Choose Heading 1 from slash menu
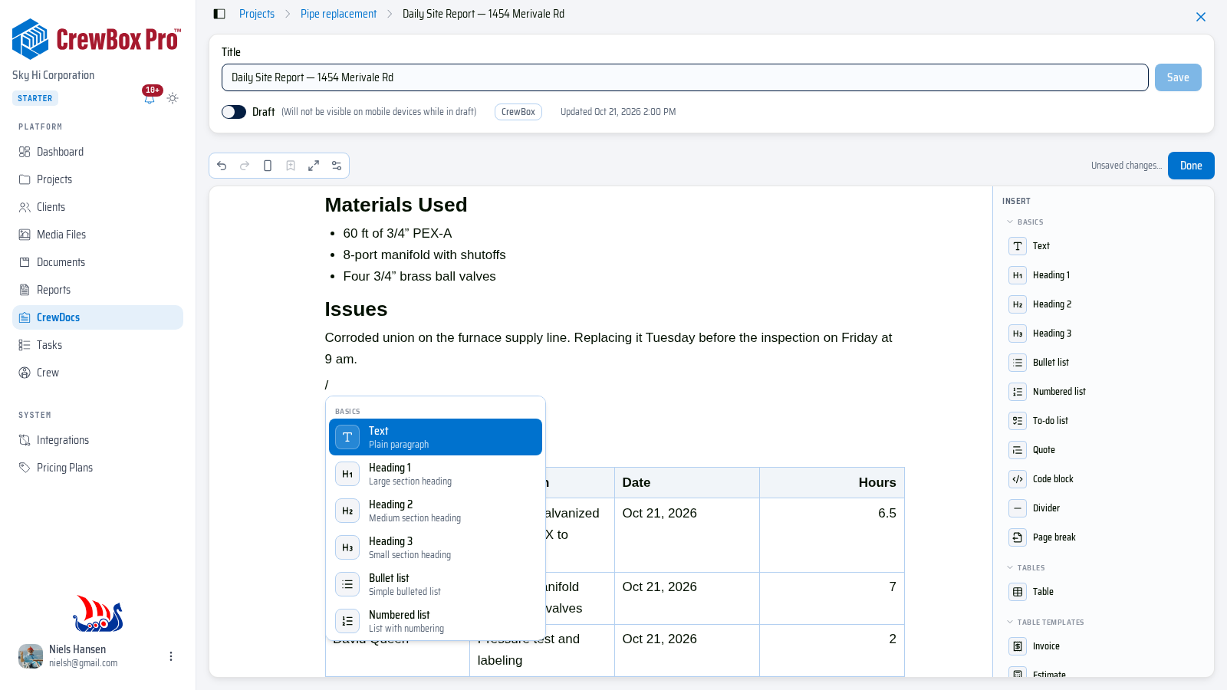The width and height of the screenshot is (1227, 690). (x=436, y=474)
